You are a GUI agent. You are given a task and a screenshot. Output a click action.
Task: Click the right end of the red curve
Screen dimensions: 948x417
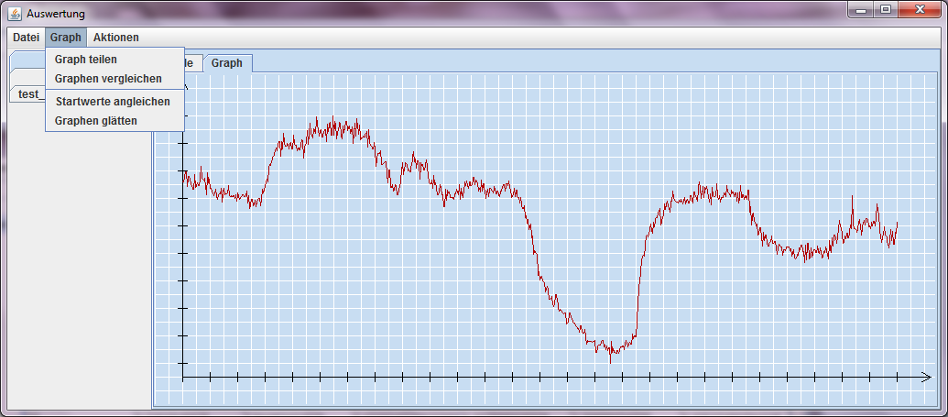[898, 223]
